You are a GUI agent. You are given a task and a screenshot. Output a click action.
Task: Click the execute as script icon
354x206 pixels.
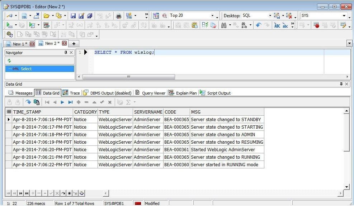tap(32, 25)
